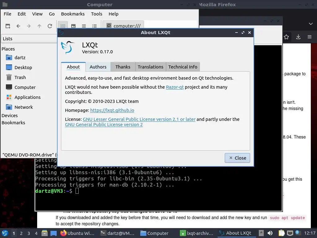Screen dimensions: 317x238
Task: Switch to workspace 3
Action: point(29,233)
